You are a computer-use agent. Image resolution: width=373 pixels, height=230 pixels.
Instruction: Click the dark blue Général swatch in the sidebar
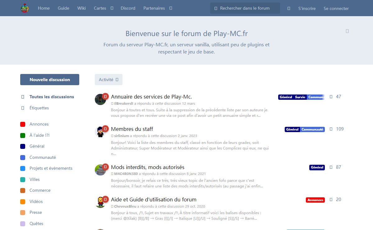click(23, 146)
